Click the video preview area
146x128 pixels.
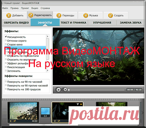click(x=99, y=56)
